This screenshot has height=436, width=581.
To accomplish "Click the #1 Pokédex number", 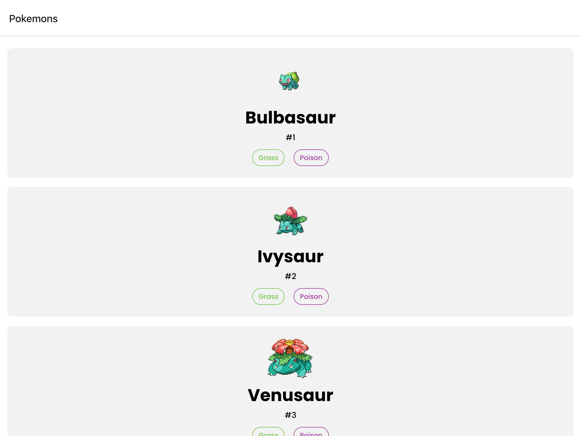I will pos(290,138).
